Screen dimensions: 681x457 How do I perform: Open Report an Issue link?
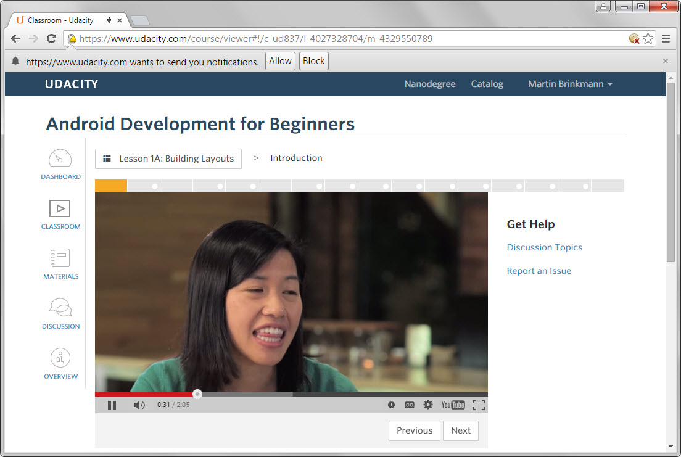pos(539,271)
